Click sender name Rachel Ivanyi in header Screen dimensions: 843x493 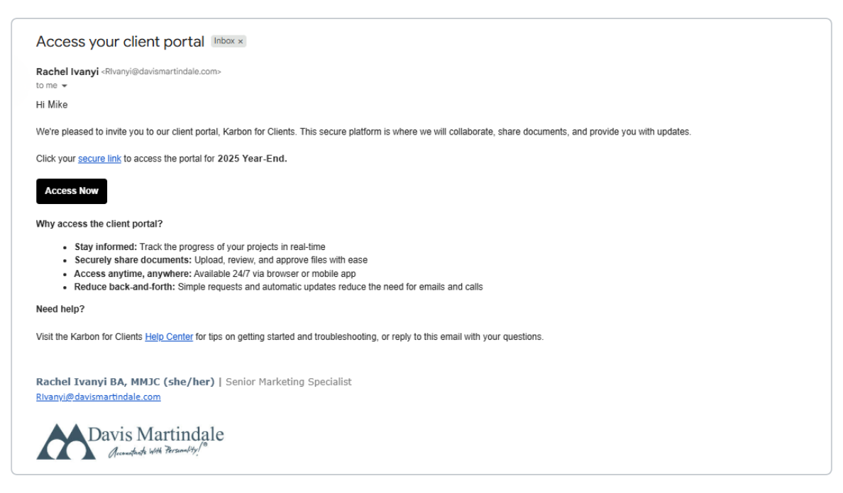(67, 72)
